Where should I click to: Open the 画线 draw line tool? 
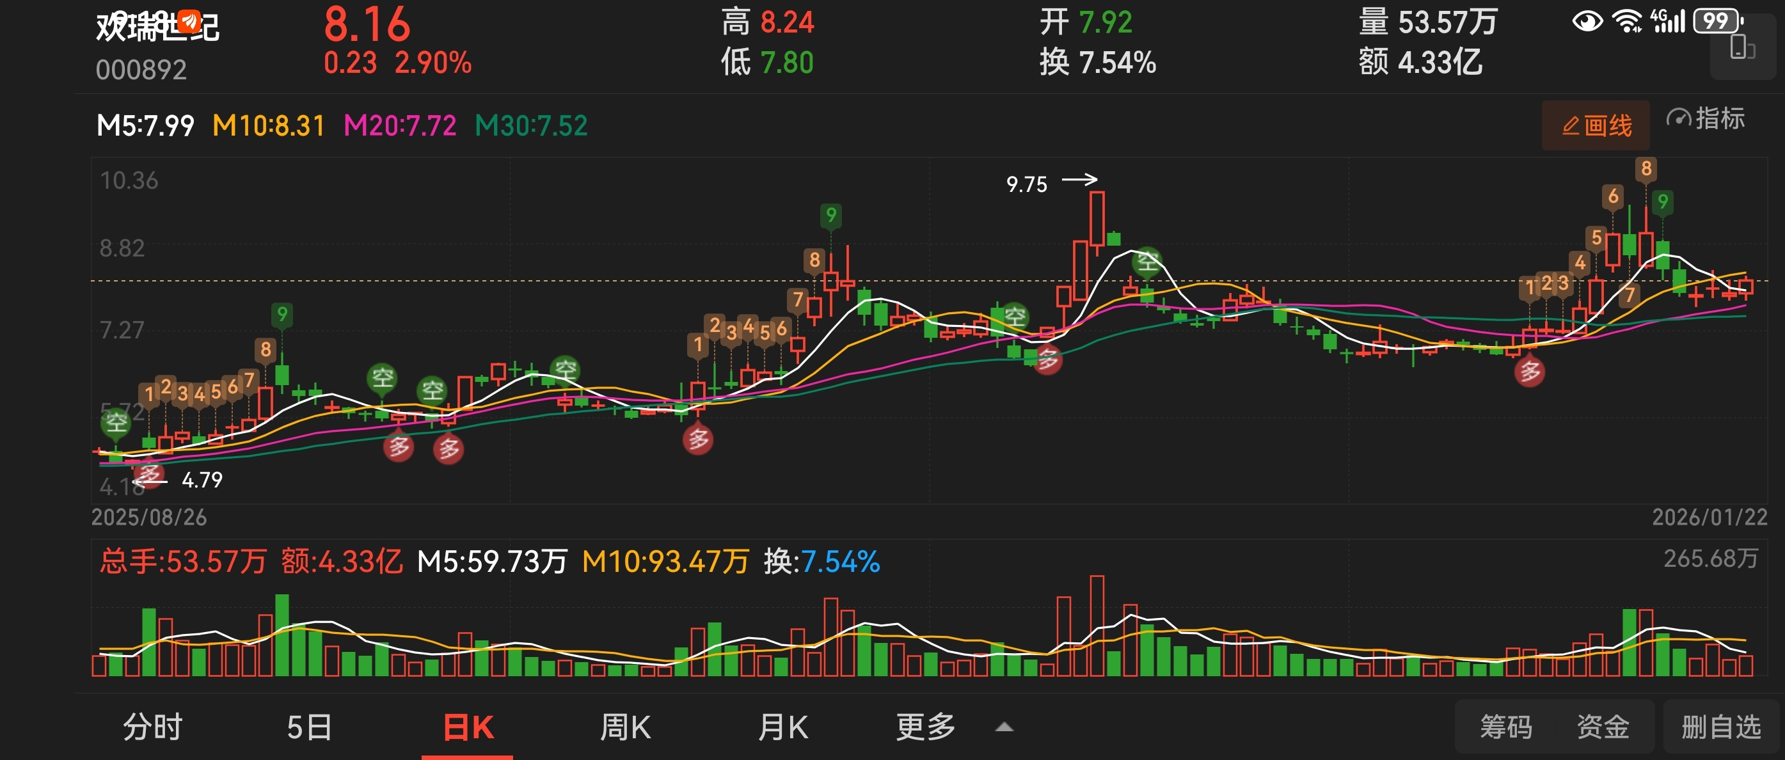pos(1595,125)
